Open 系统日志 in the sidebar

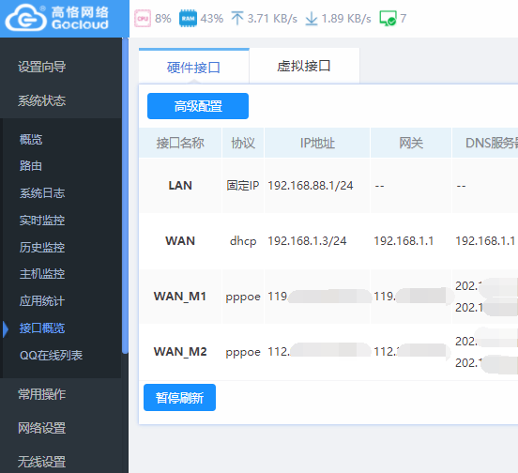click(x=42, y=193)
